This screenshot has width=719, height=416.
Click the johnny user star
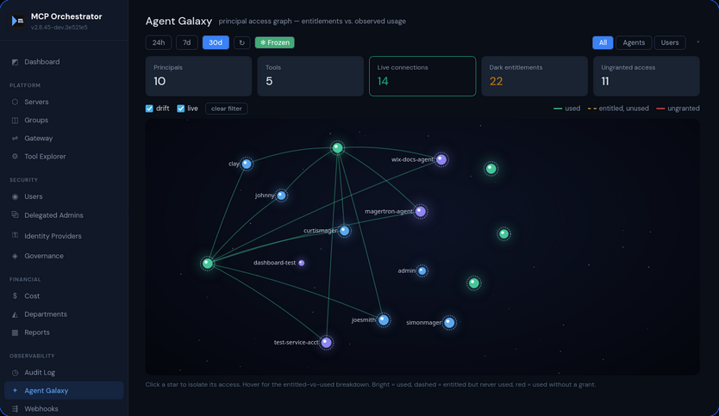point(282,196)
